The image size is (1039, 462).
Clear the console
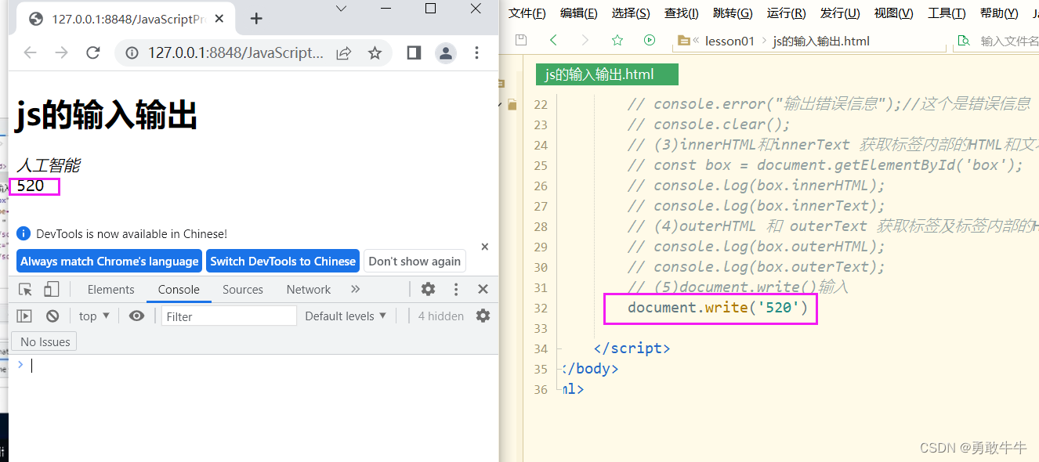coord(52,316)
